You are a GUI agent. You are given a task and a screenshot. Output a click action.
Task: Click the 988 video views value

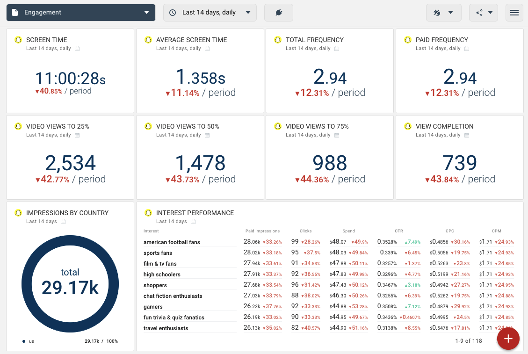pos(330,163)
